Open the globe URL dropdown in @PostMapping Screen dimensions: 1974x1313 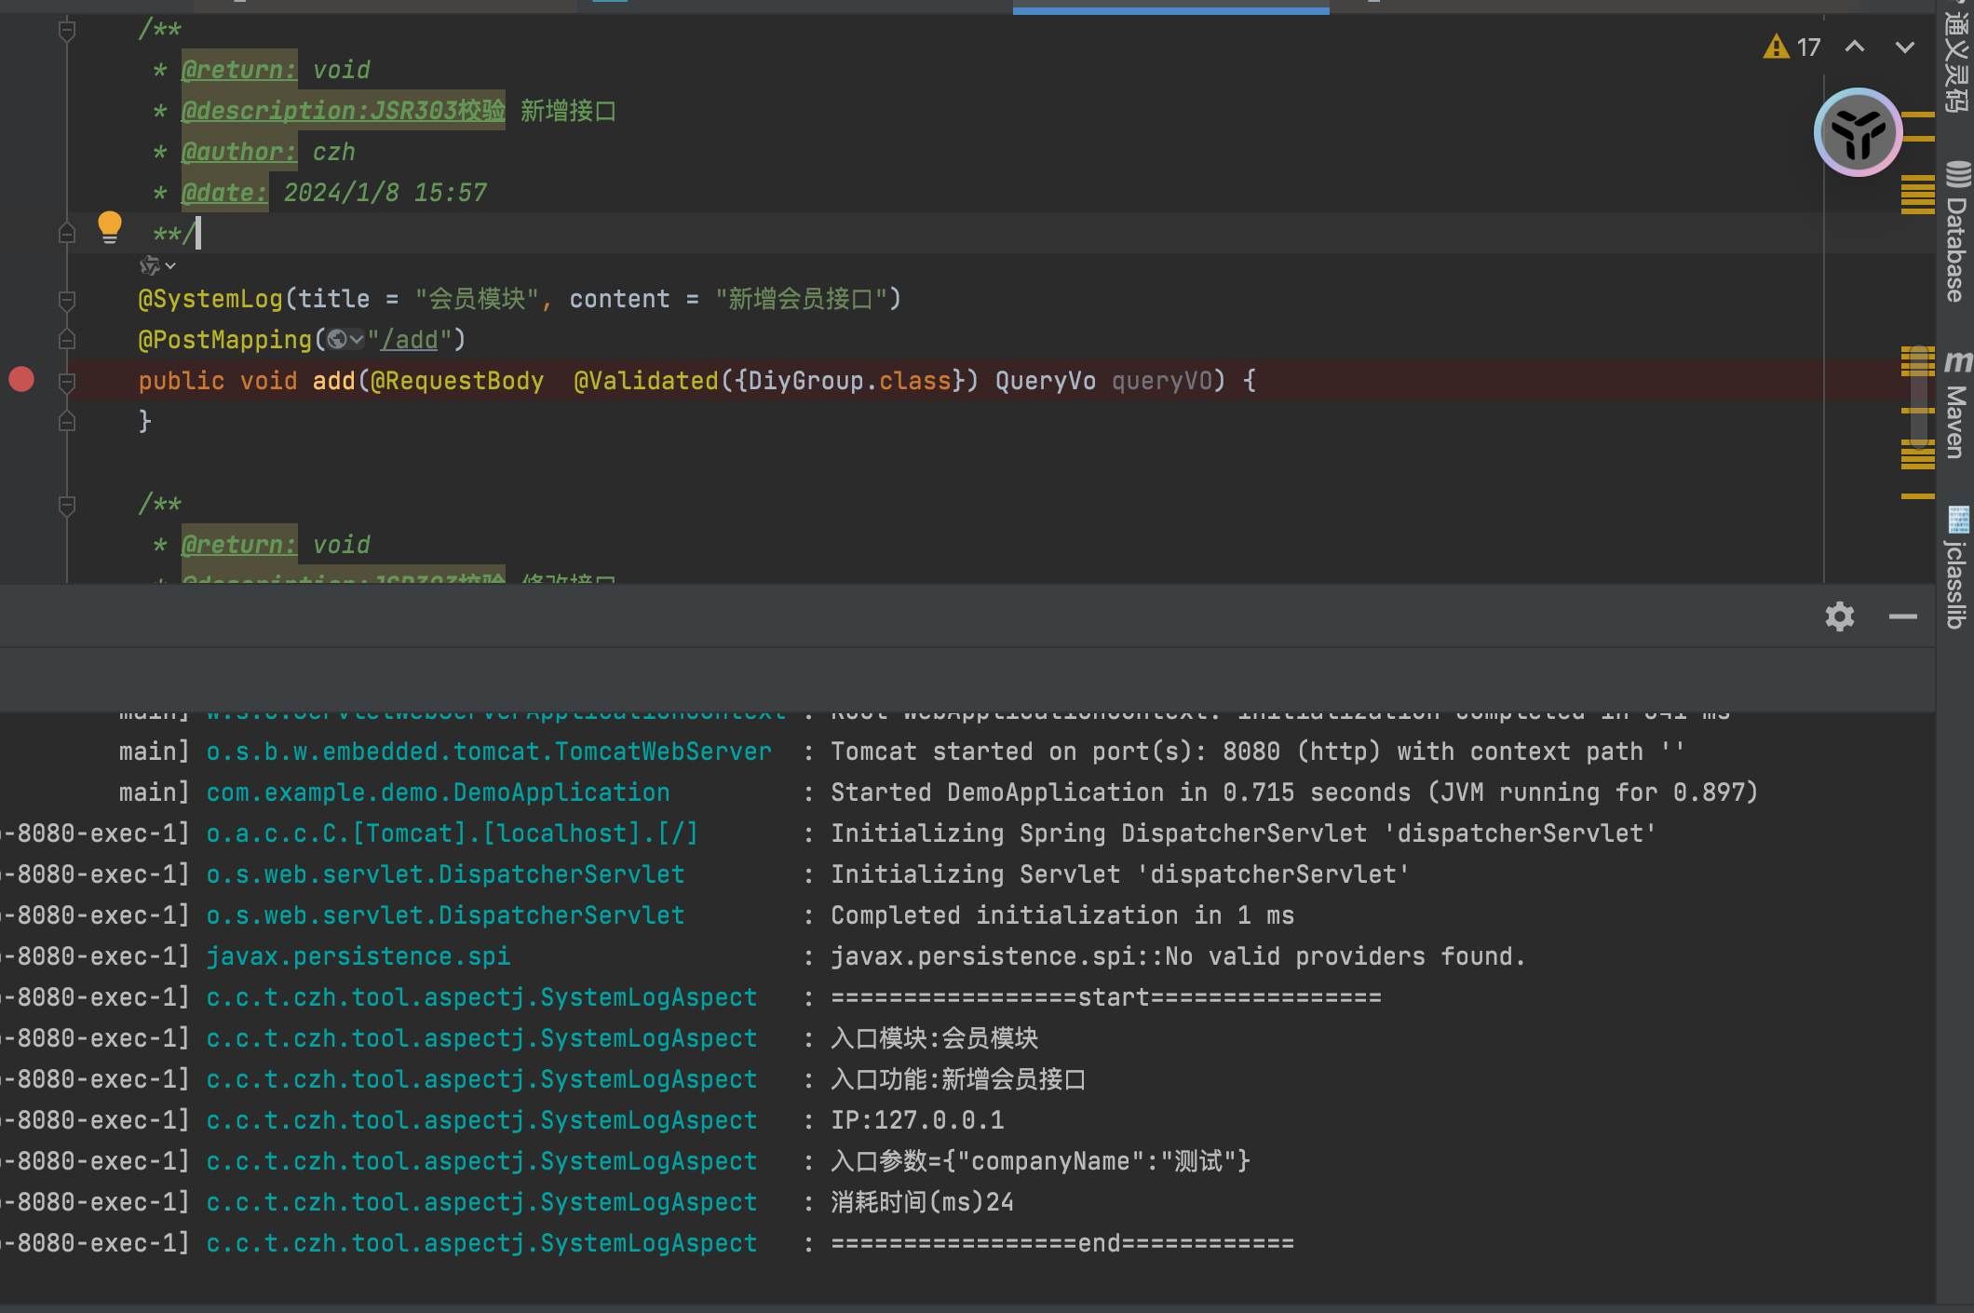click(x=345, y=340)
